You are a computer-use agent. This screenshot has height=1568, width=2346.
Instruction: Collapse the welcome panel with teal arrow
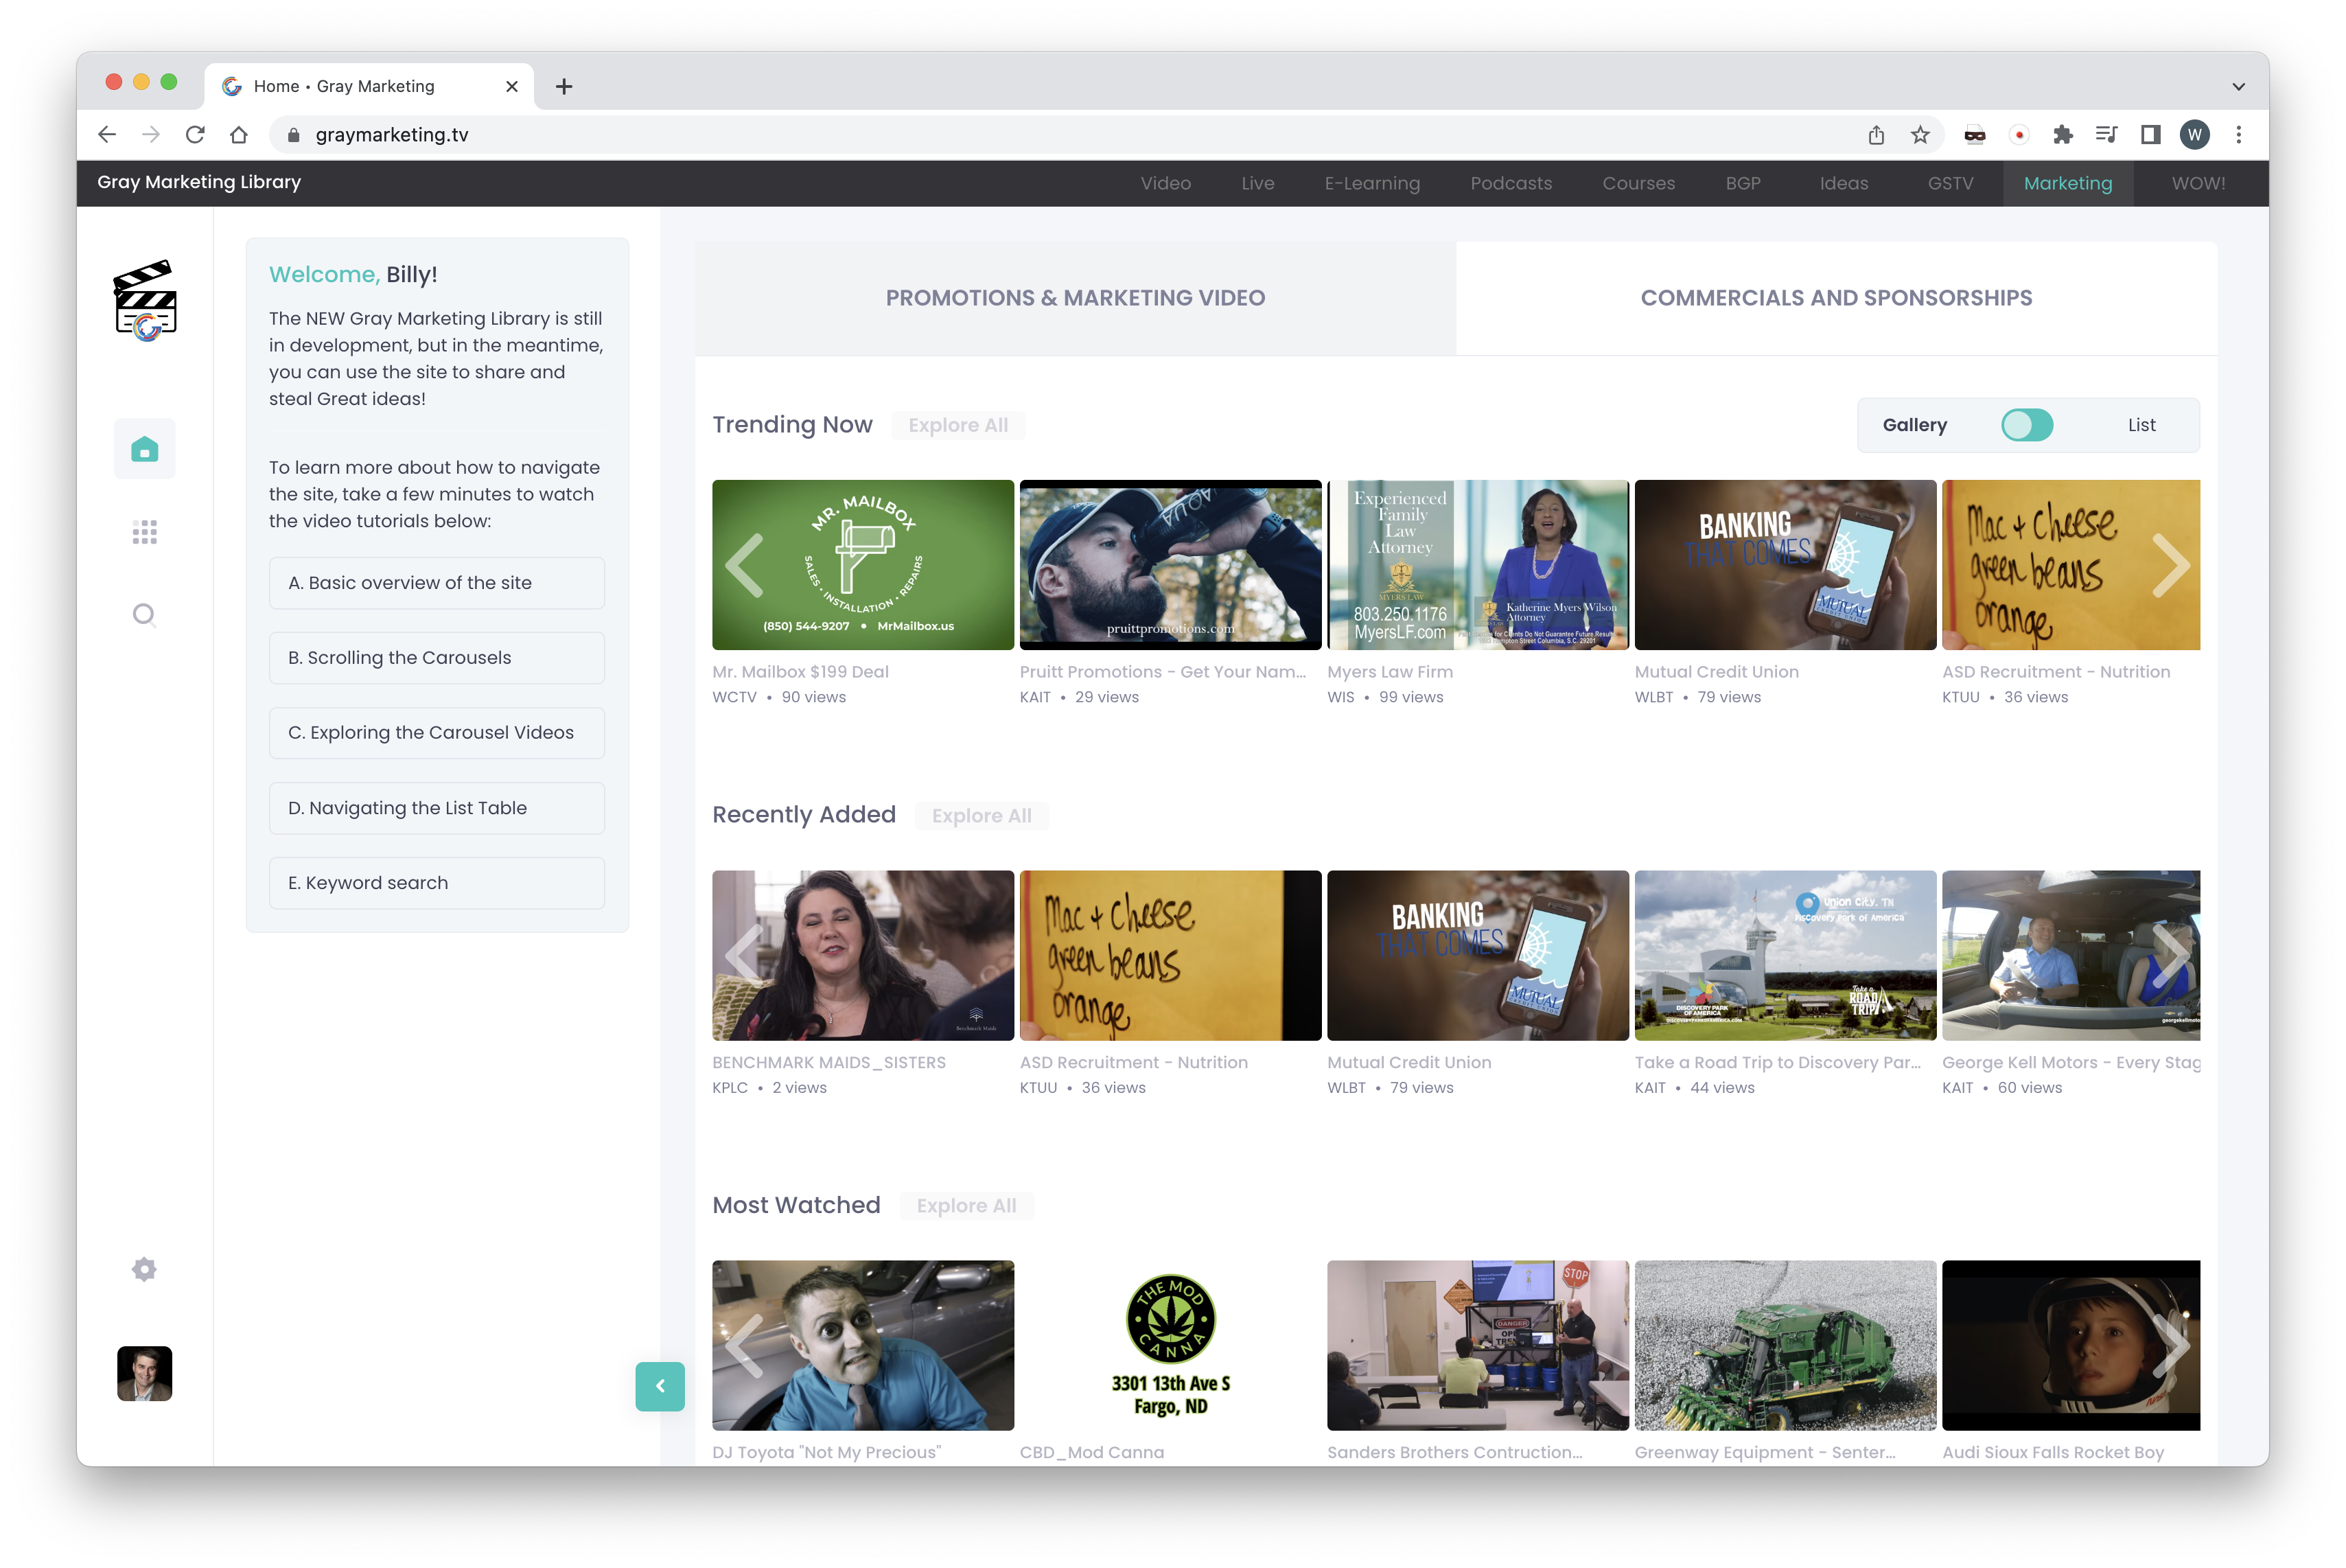660,1386
